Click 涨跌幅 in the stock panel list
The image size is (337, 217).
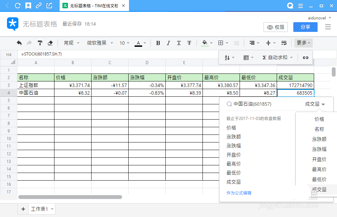pos(234,146)
